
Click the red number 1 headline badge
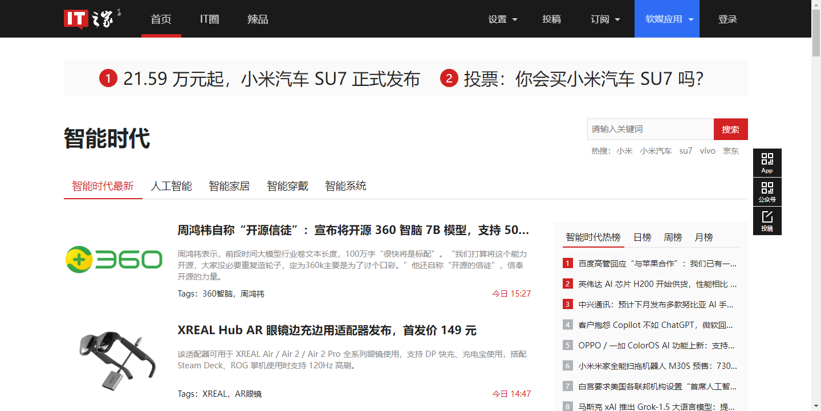click(x=108, y=79)
